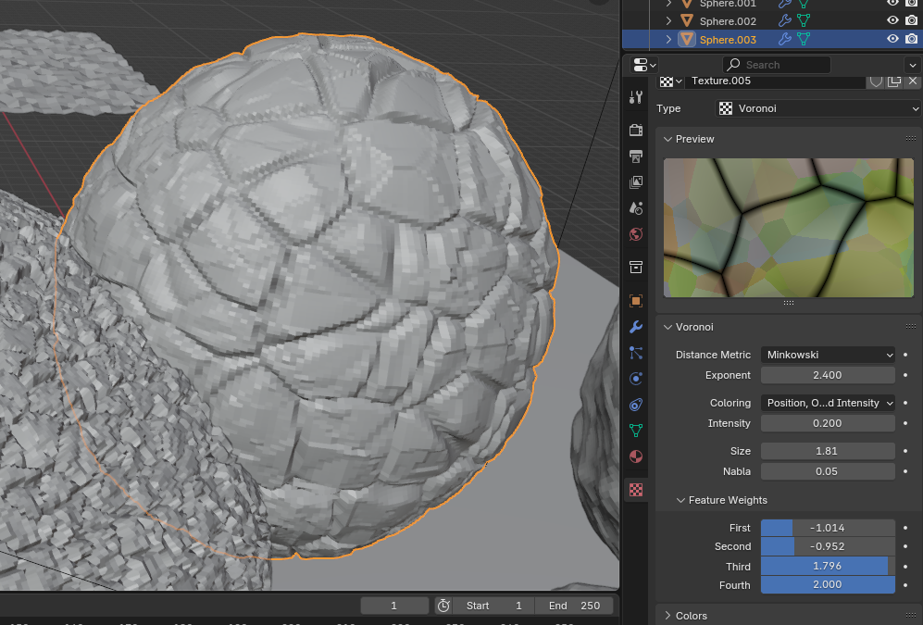The height and width of the screenshot is (625, 923).
Task: Hide Sphere.003 in viewport with eye icon
Action: click(x=892, y=39)
